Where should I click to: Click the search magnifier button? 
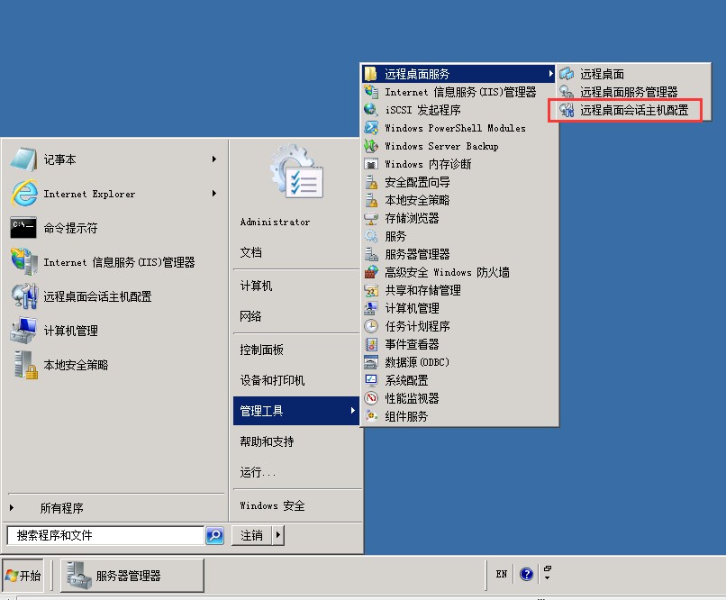point(214,536)
